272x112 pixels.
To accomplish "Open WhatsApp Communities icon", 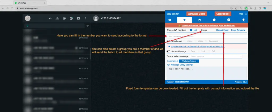I will [x=57, y=18].
